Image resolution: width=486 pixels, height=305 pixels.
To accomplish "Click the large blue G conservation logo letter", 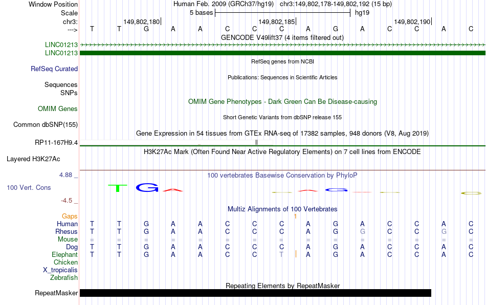I will tap(147, 187).
